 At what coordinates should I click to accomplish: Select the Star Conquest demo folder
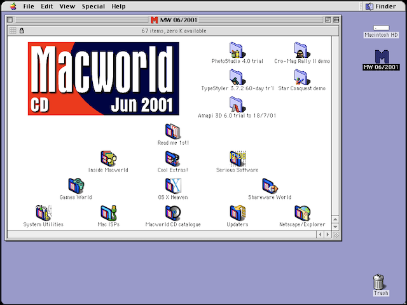pos(302,78)
